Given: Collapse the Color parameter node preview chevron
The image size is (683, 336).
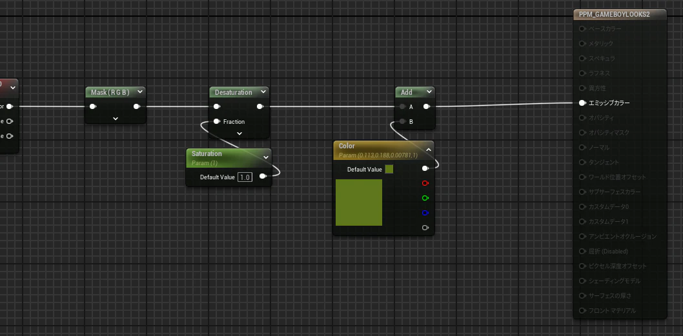Looking at the screenshot, I should pos(428,150).
